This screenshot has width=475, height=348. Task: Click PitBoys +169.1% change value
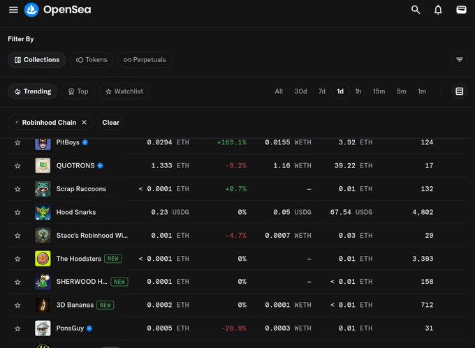pos(232,142)
